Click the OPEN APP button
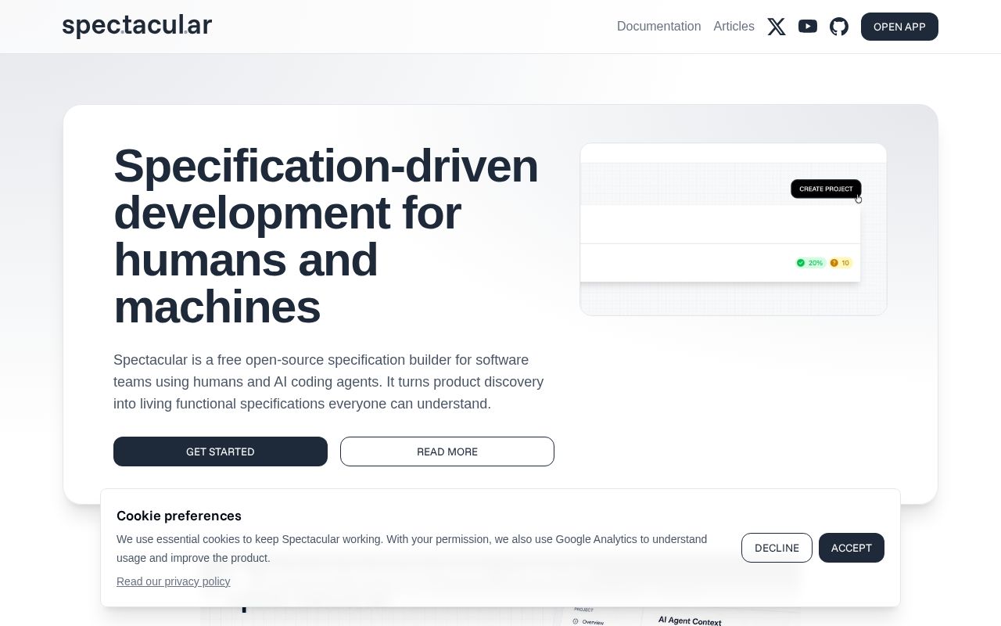The image size is (1001, 626). 899,27
